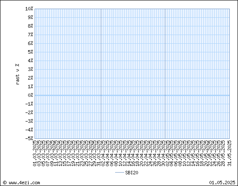Click the April month separator vertical line
The image size is (238, 186).
pos(101,74)
